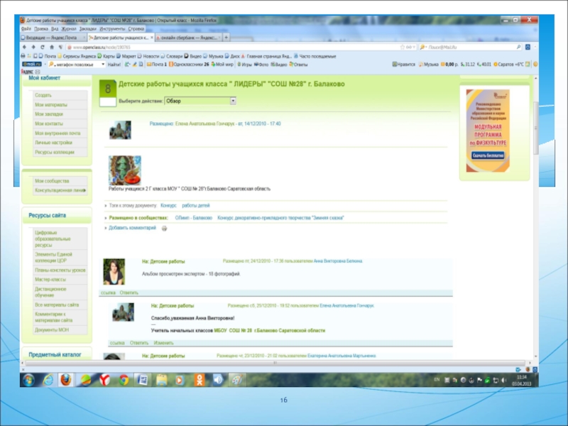Screen dimensions: 568x426
Task: Click the openclass.ru address bar field
Action: click(x=213, y=46)
